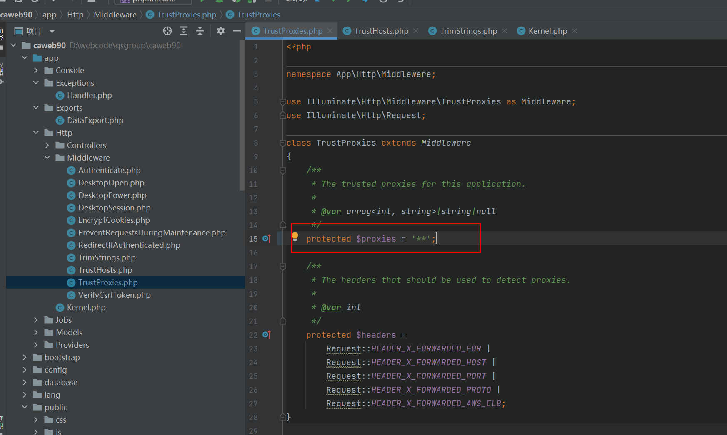This screenshot has height=435, width=727.
Task: Expand the css folder
Action: pos(36,420)
